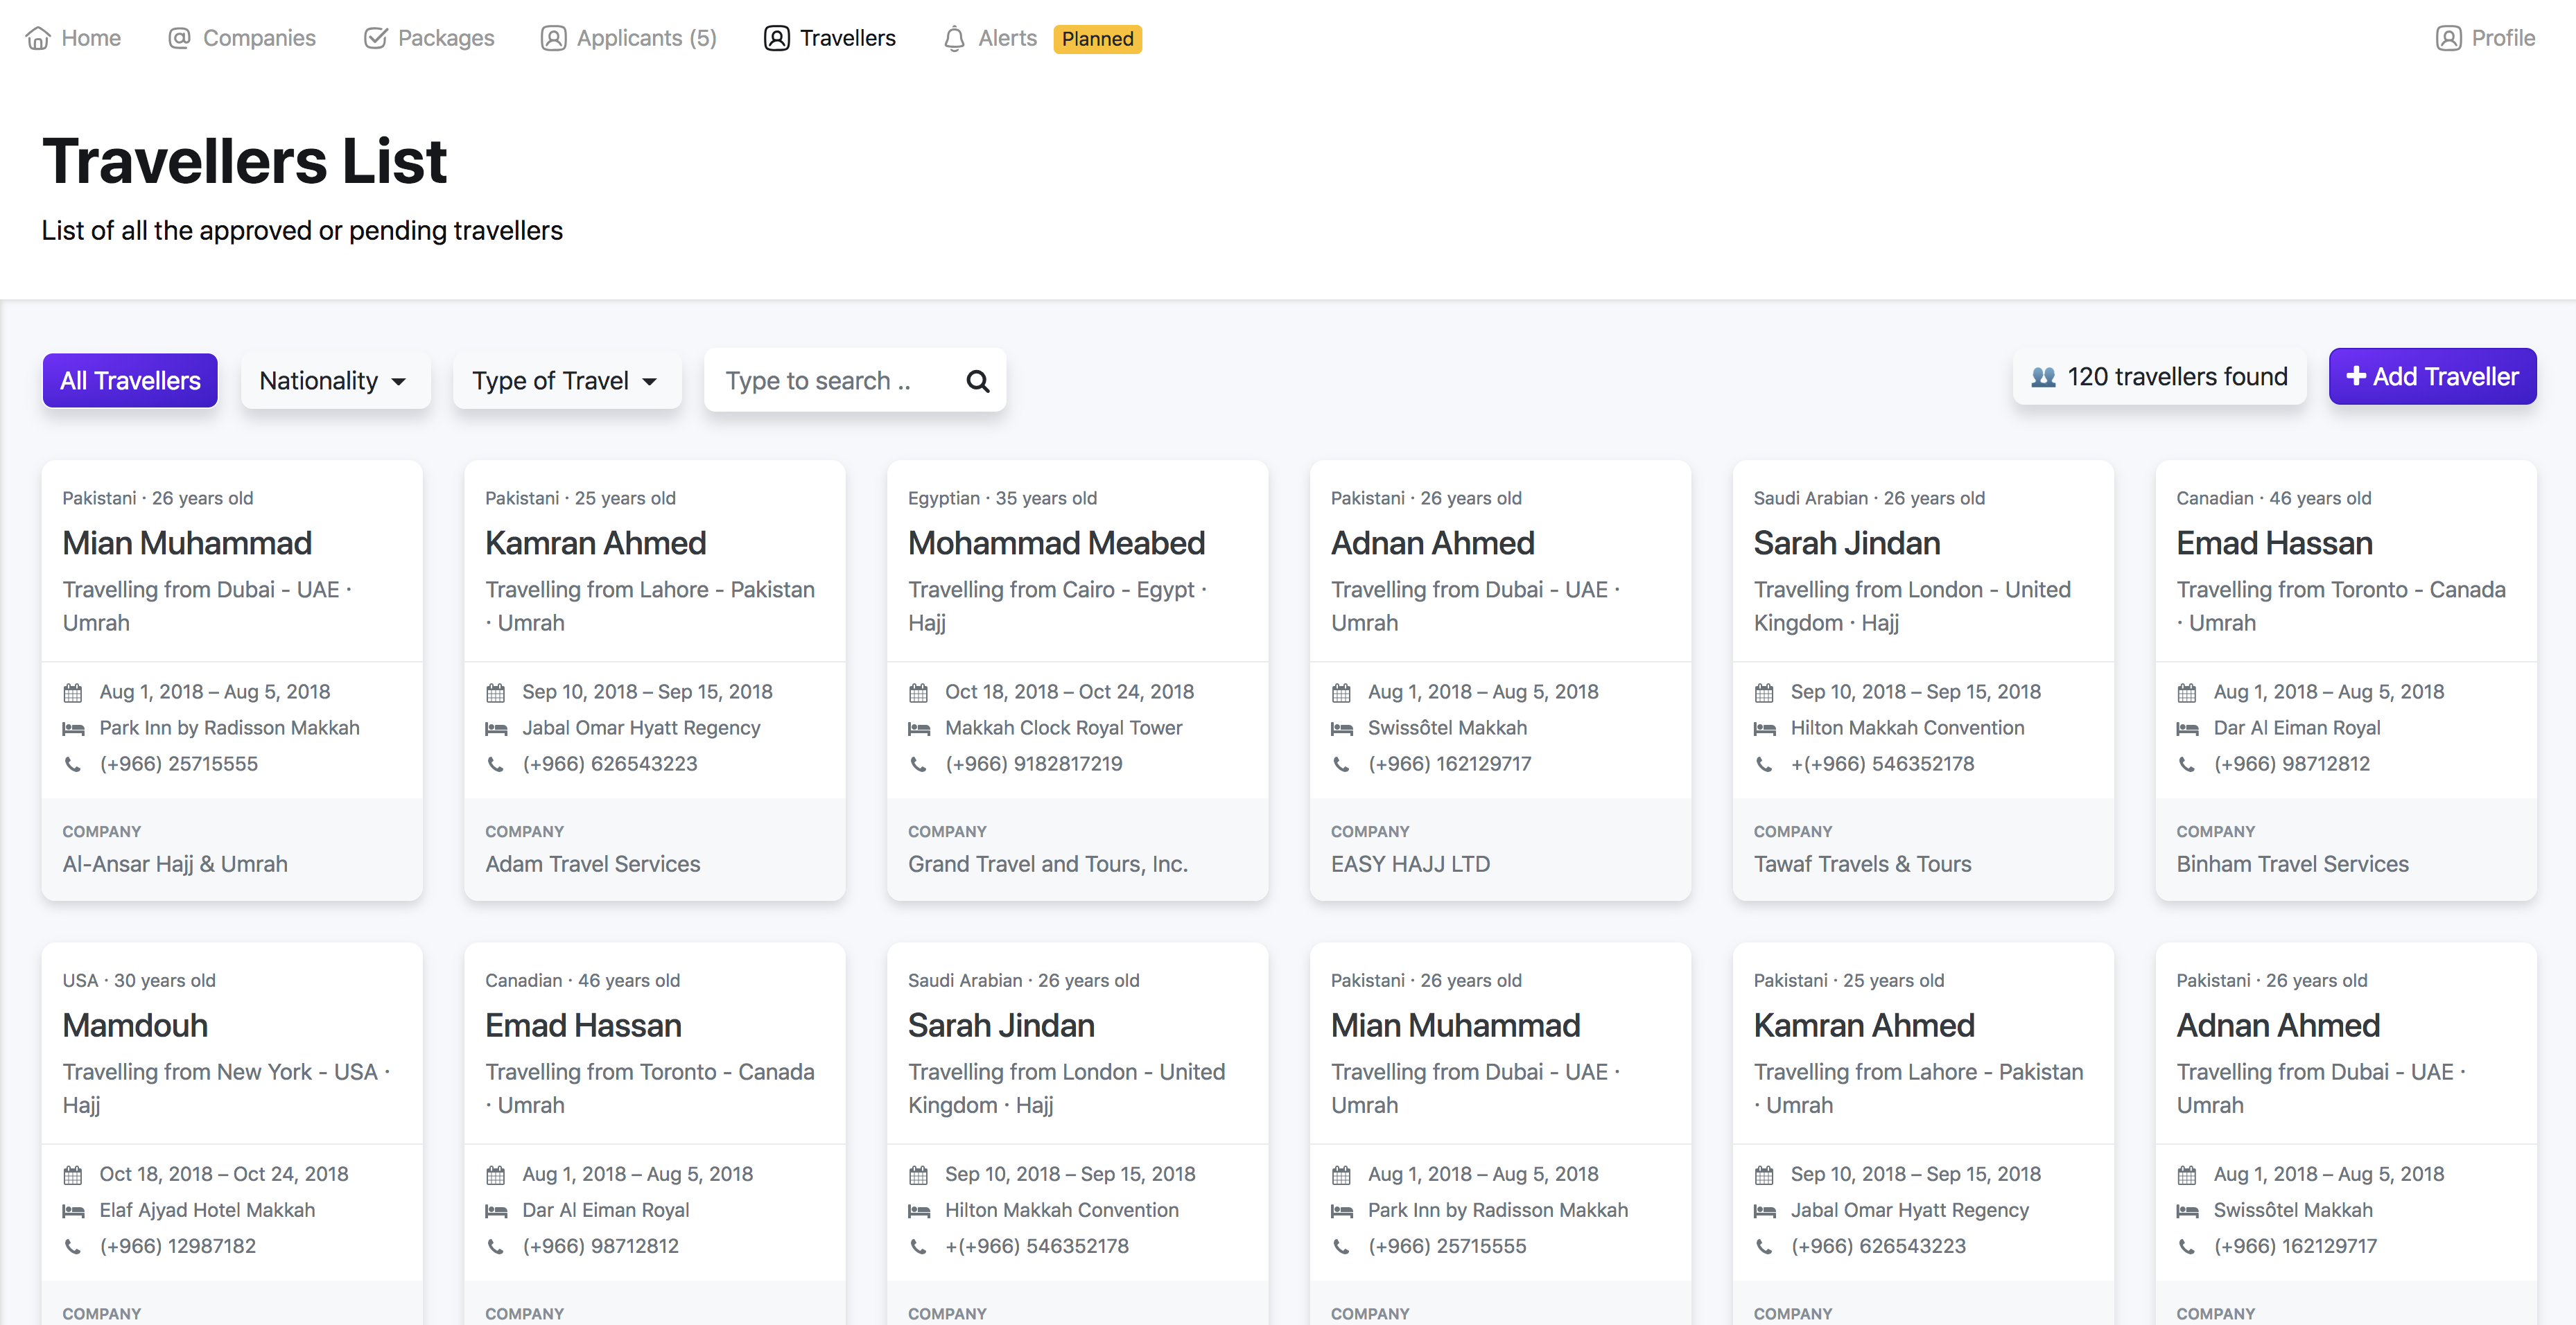This screenshot has width=2576, height=1325.
Task: Click the Planned badge next to Alerts
Action: pos(1097,38)
